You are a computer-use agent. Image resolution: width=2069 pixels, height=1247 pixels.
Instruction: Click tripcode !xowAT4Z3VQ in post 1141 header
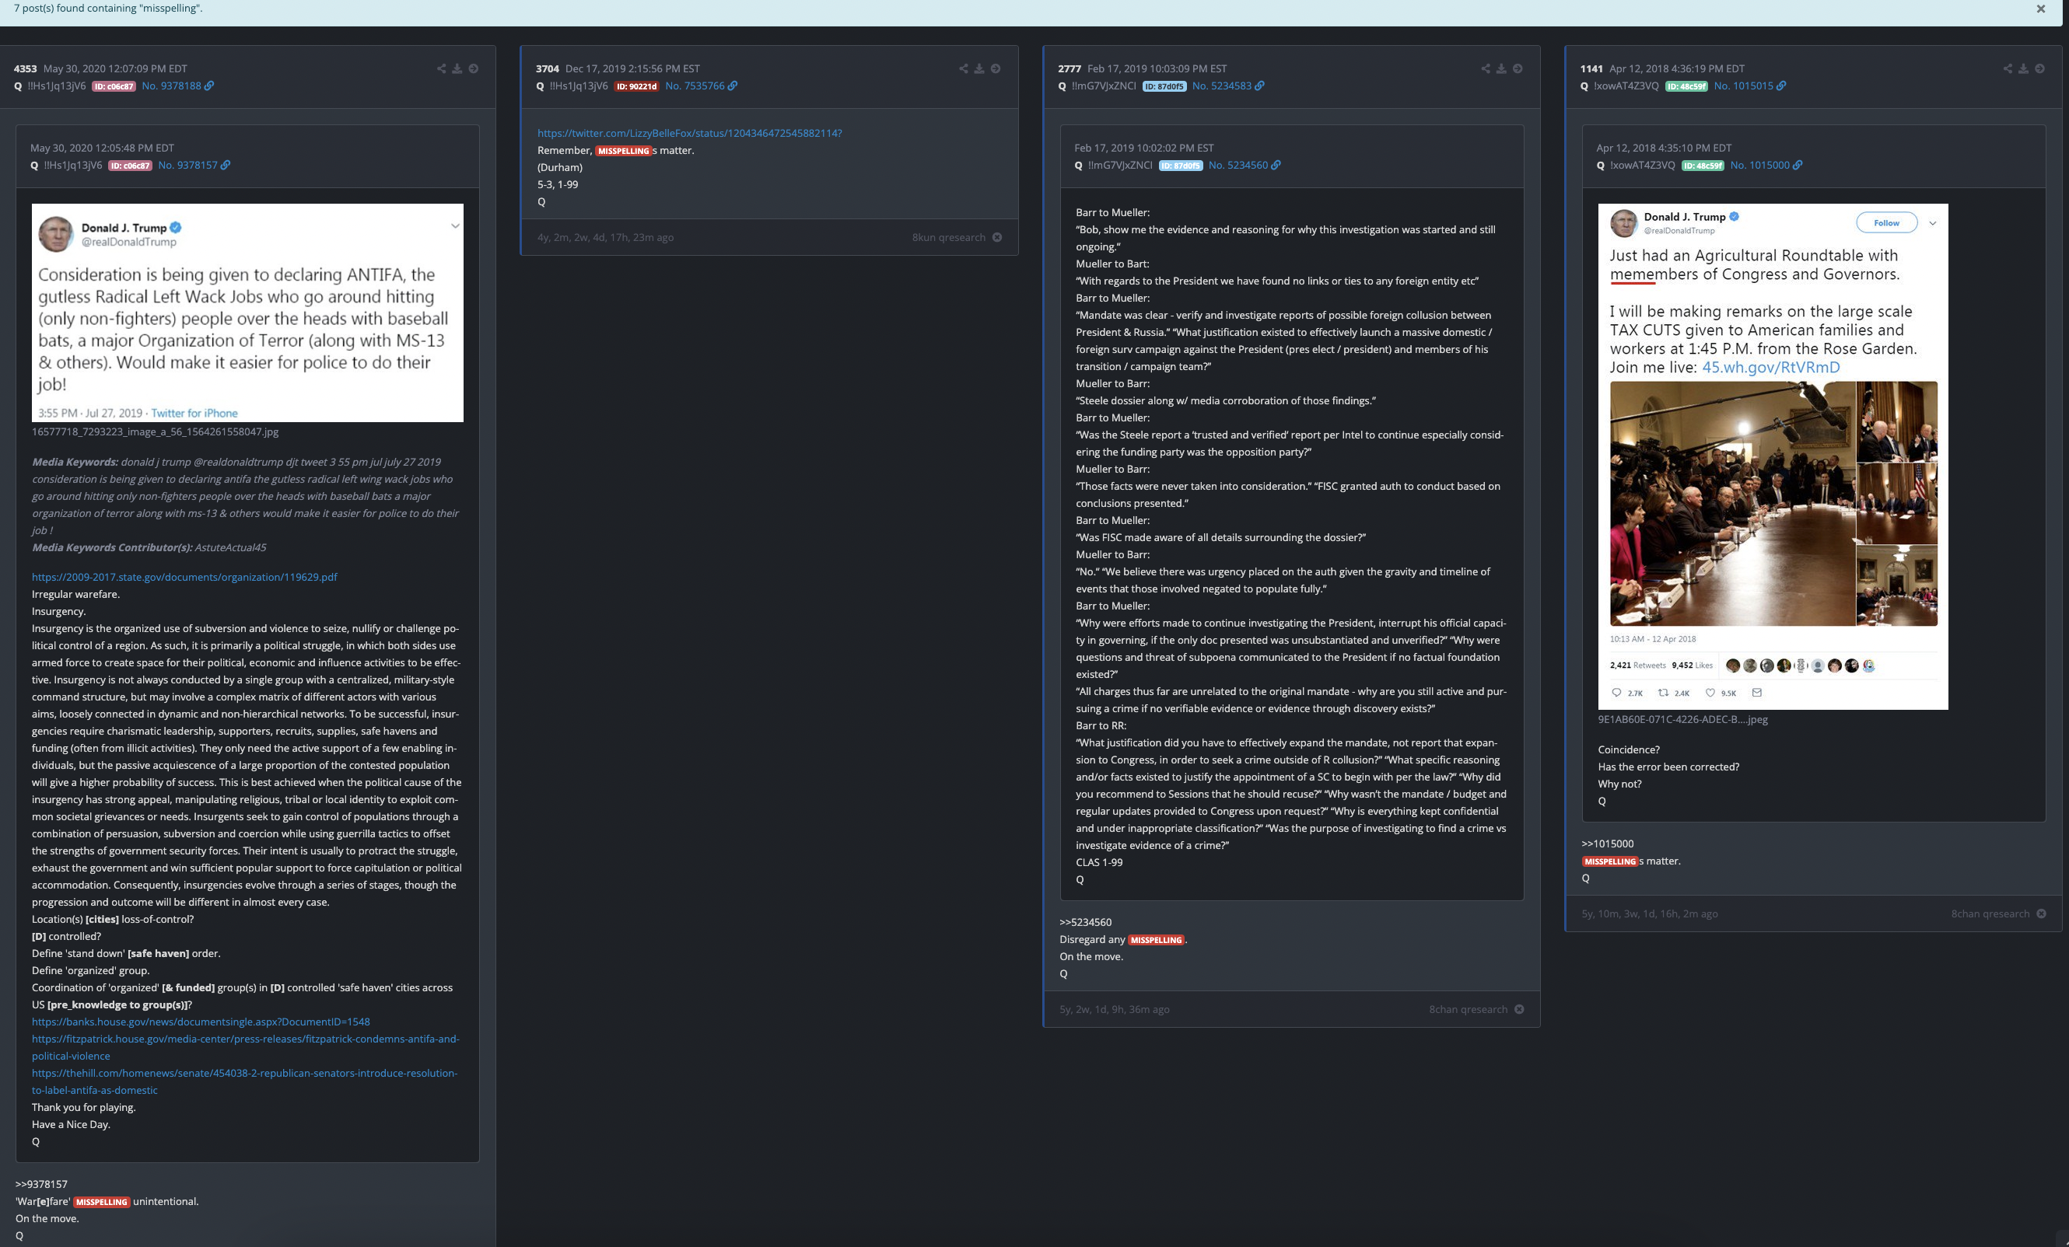pos(1626,86)
